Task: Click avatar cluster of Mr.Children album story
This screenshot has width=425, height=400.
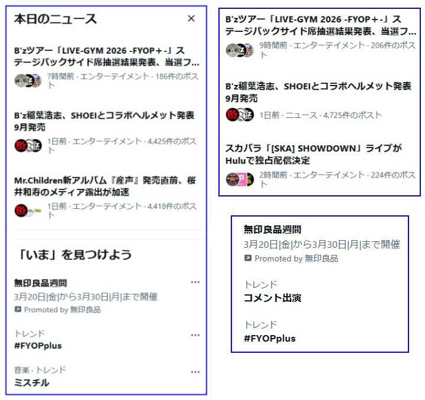Action: click(x=28, y=211)
